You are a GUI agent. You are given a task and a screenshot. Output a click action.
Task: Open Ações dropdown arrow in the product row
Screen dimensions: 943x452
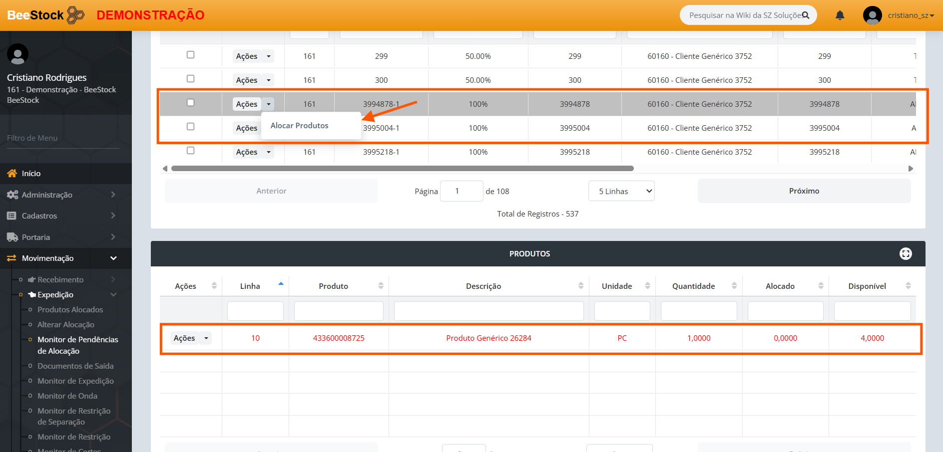click(206, 338)
